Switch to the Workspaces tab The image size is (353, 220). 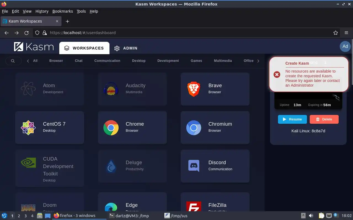tap(84, 48)
